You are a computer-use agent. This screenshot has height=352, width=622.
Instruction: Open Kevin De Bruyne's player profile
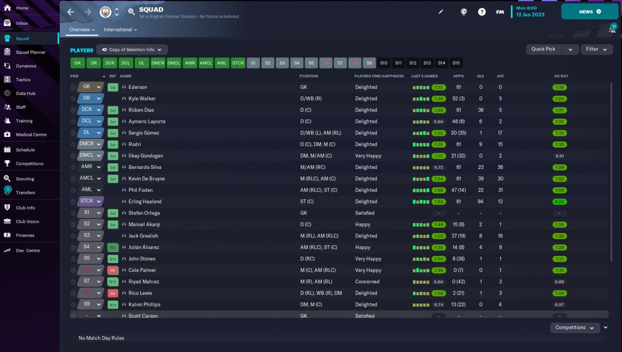[147, 179]
